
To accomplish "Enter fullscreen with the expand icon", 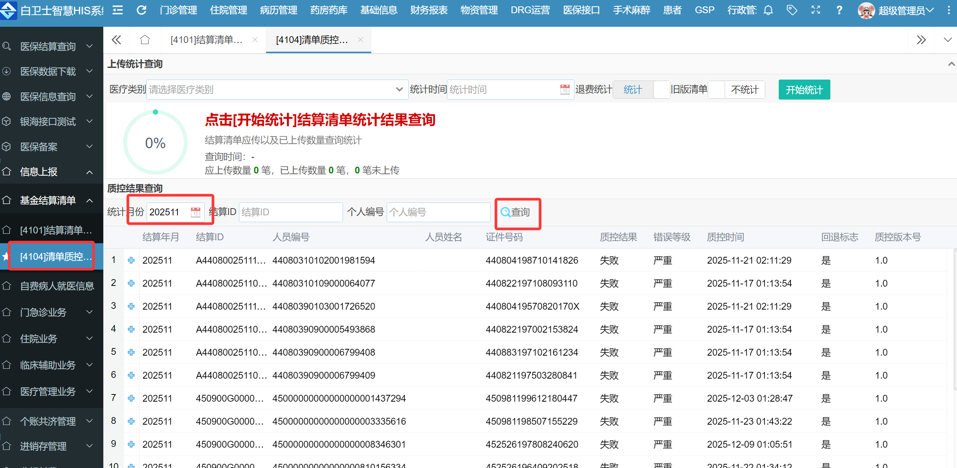I will 816,10.
